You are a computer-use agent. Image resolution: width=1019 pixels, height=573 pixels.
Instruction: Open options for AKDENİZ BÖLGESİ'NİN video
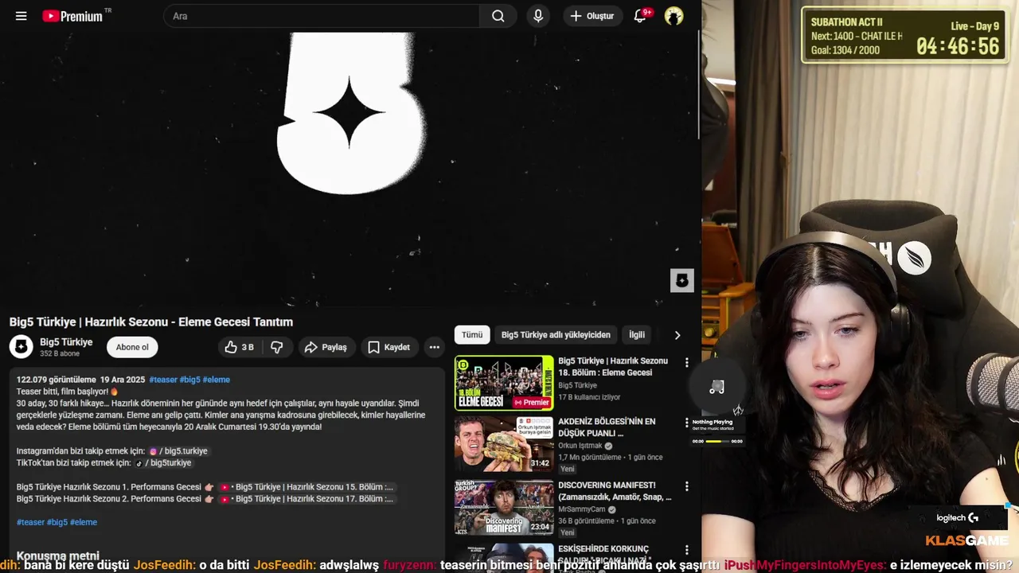pyautogui.click(x=687, y=423)
